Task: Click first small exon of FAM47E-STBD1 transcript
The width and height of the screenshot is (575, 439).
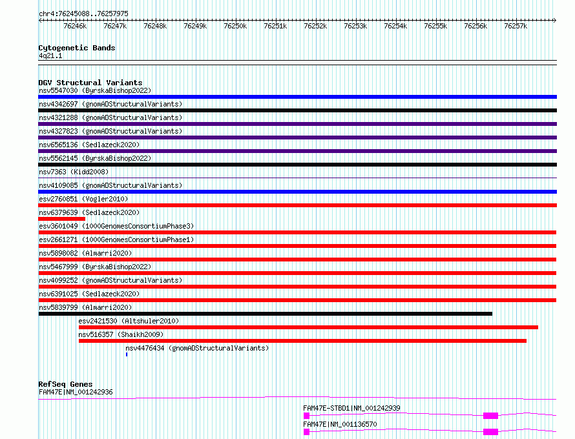Action: [x=307, y=416]
